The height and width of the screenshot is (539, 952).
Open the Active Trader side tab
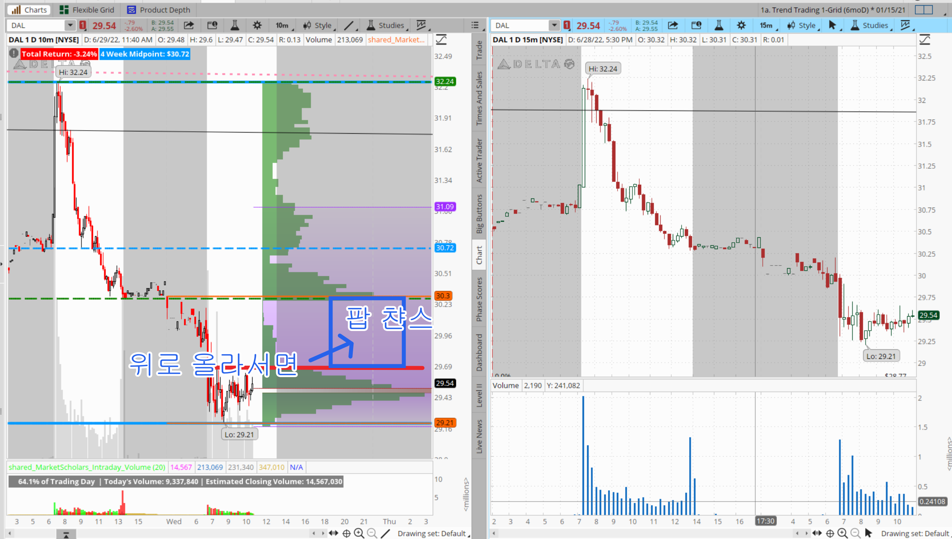tap(479, 160)
